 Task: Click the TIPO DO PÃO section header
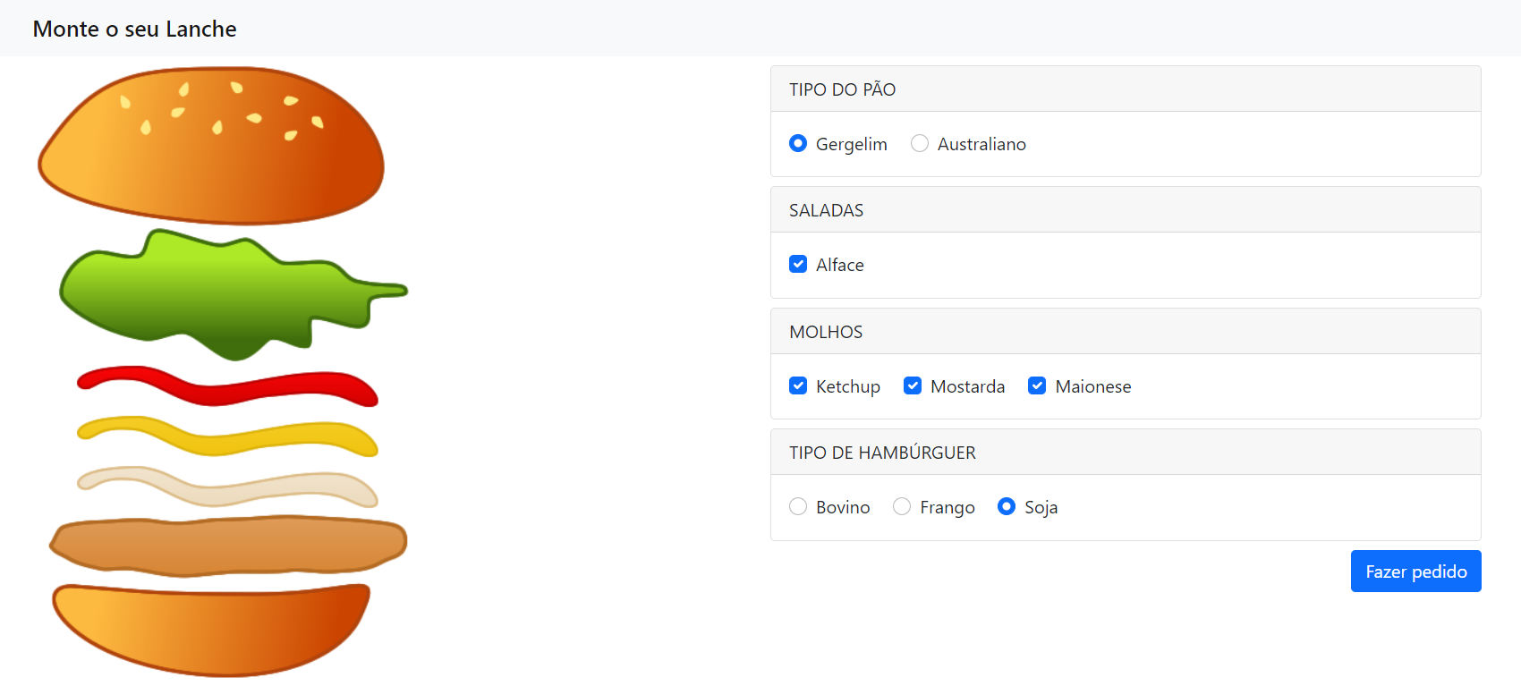[x=842, y=89]
